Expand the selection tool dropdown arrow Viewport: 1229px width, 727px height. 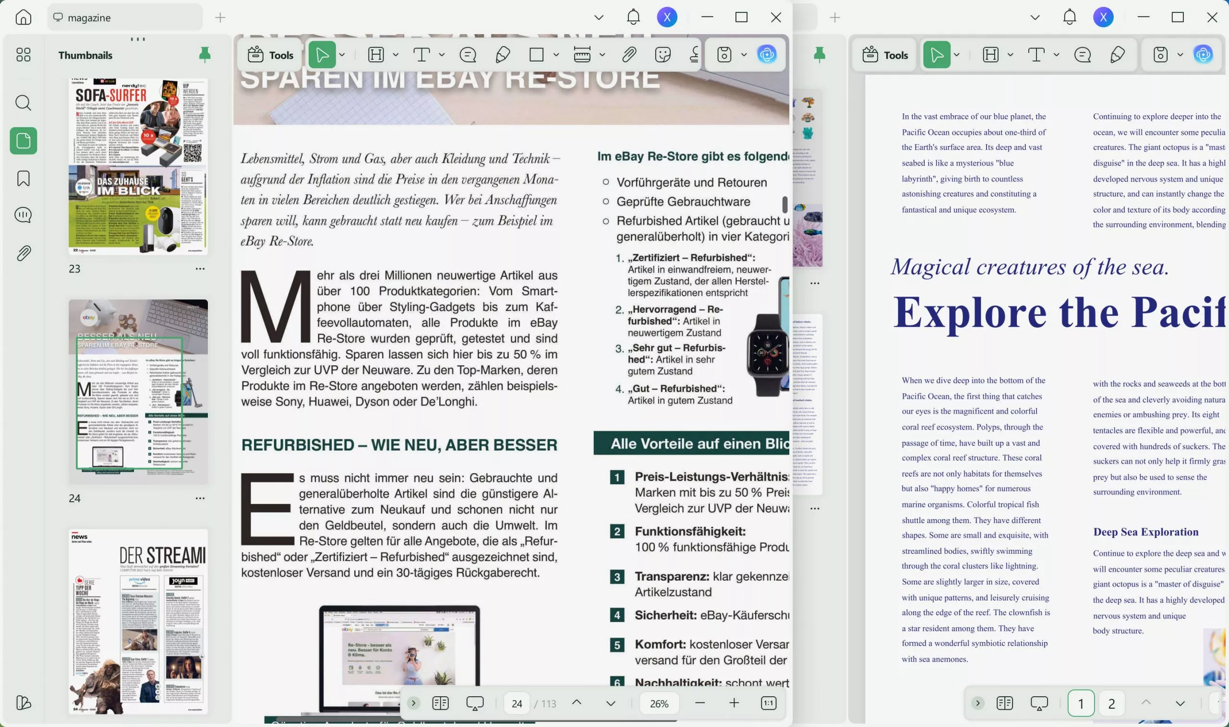(342, 54)
